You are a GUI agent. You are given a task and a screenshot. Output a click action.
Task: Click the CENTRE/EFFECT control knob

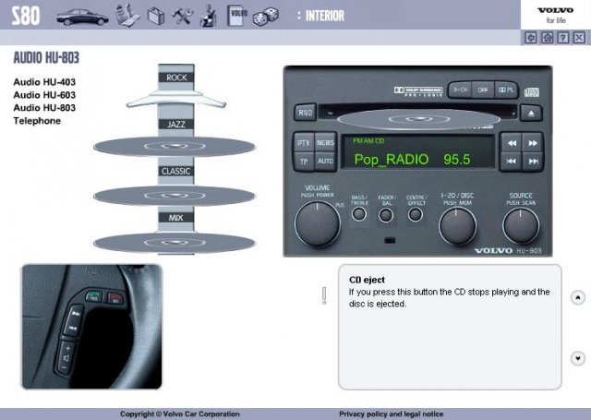pos(415,215)
